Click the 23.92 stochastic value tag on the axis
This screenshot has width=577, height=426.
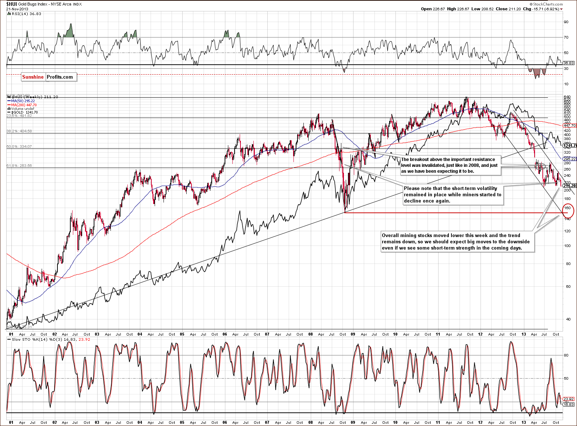pyautogui.click(x=569, y=399)
